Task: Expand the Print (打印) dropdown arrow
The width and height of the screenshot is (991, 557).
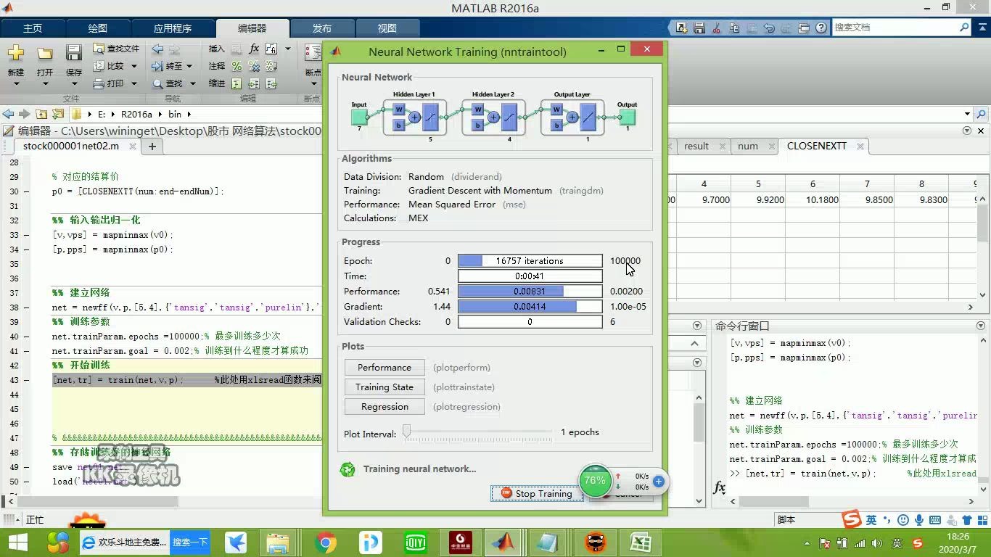Action: 133,83
